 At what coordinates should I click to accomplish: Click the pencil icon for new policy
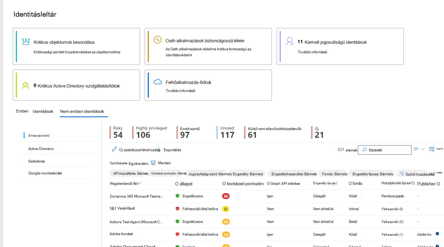coord(114,149)
